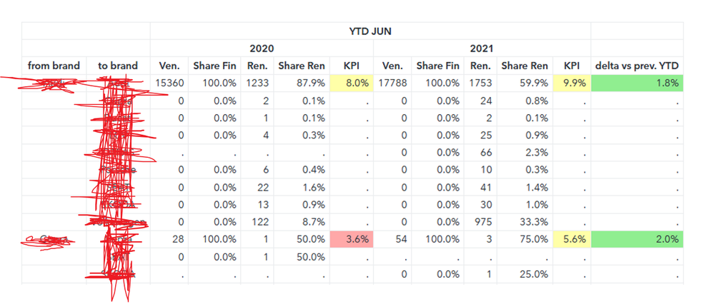Click the yellow 9.9% KPI cell
The width and height of the screenshot is (714, 304).
tap(573, 83)
